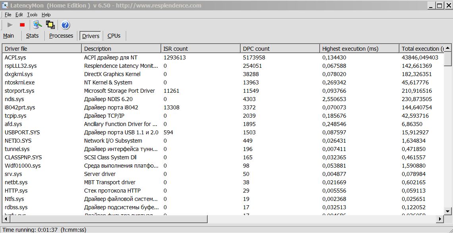Show the Processes tab
The width and height of the screenshot is (453, 233).
coord(61,36)
